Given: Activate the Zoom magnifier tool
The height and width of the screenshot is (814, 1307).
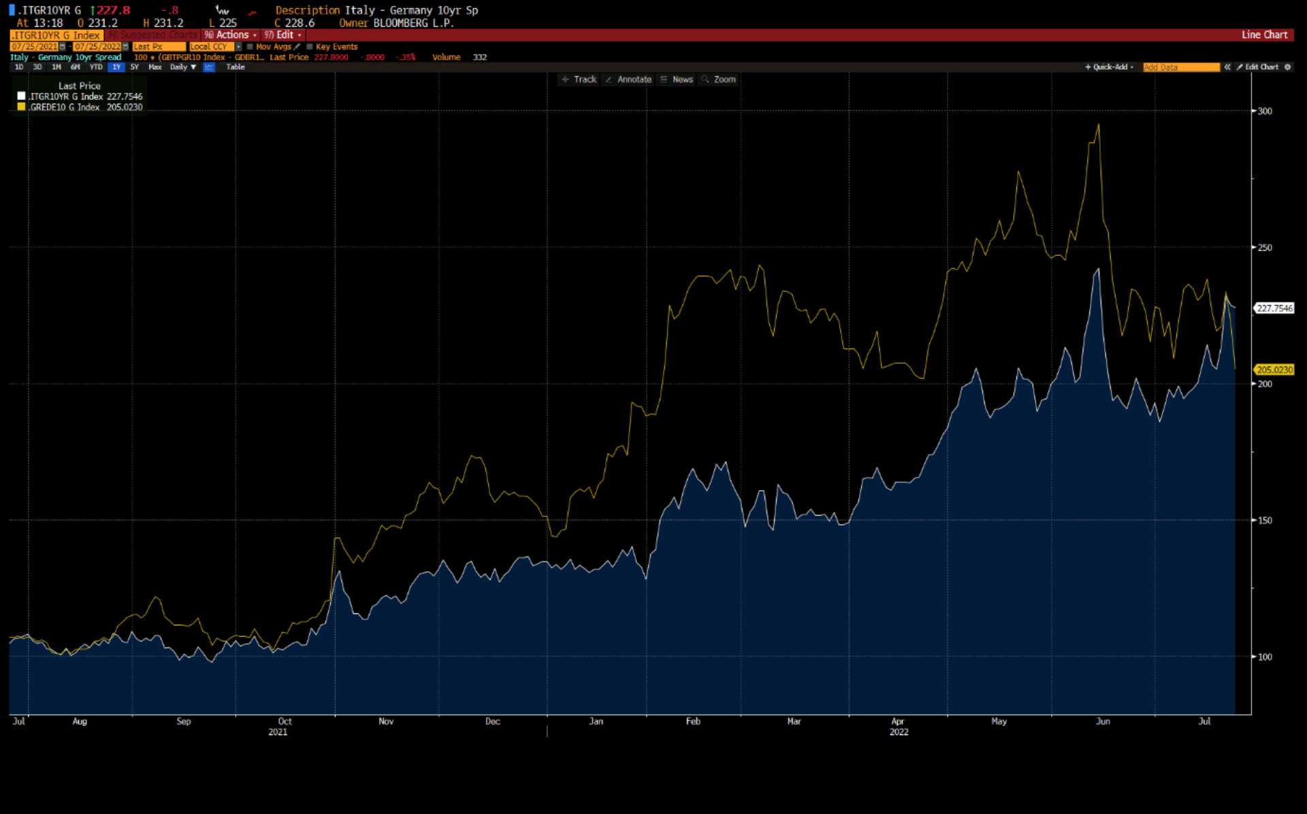Looking at the screenshot, I should coord(720,80).
